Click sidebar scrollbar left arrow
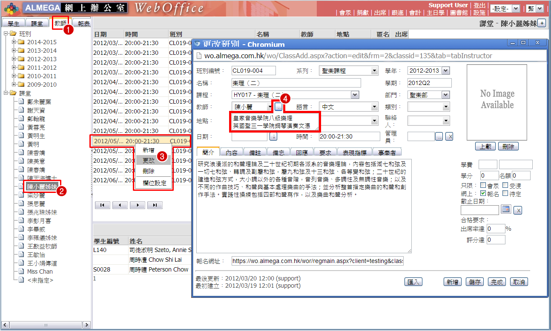The width and height of the screenshot is (551, 331). (x=5, y=325)
